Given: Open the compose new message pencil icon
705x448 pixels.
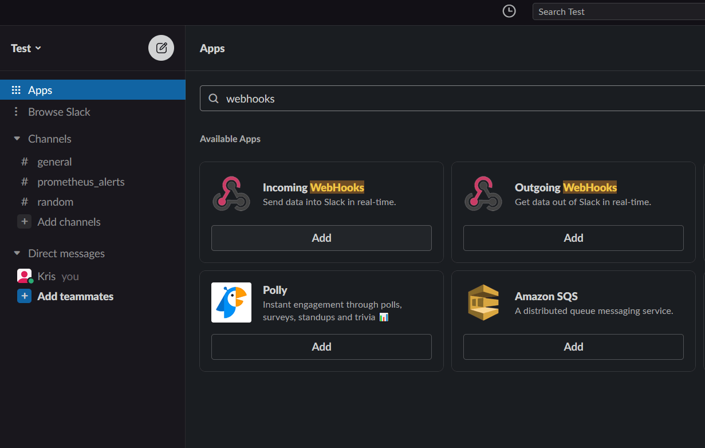Looking at the screenshot, I should (x=161, y=48).
